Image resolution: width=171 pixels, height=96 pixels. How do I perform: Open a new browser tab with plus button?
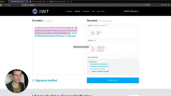point(71,2)
